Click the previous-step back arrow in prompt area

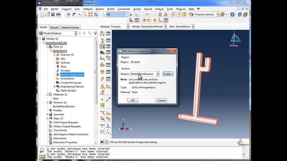point(102,142)
